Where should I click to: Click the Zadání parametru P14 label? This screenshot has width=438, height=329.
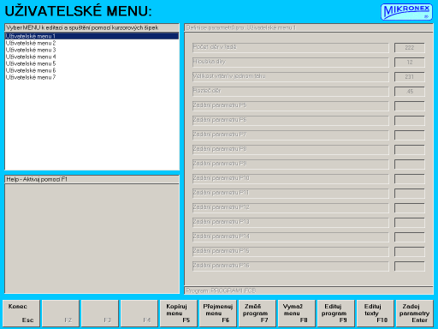coord(291,237)
